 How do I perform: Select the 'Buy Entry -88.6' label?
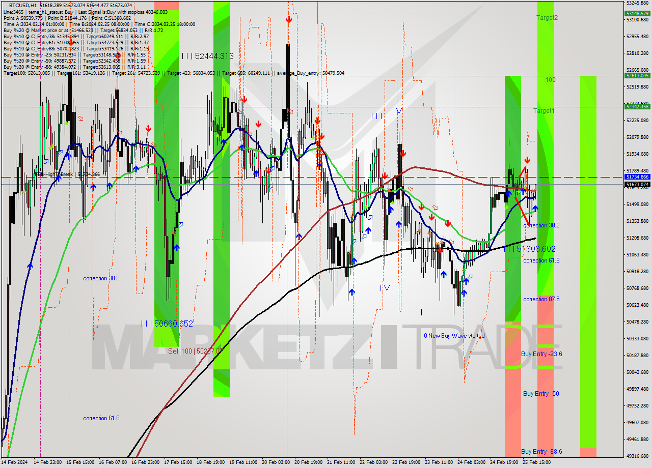[x=541, y=451]
